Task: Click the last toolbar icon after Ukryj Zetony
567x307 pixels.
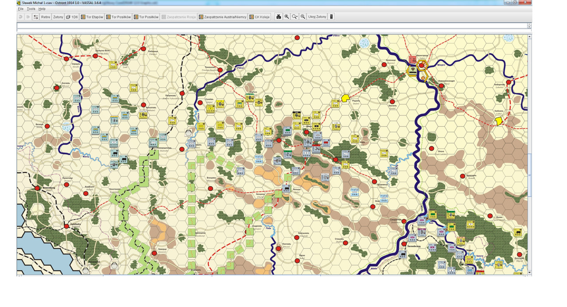Action: 331,17
